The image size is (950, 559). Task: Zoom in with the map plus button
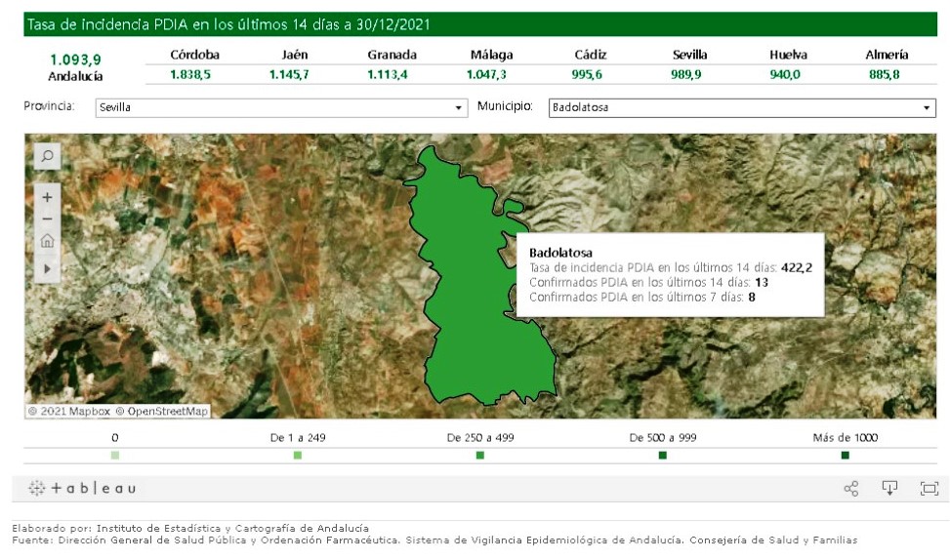coord(47,196)
